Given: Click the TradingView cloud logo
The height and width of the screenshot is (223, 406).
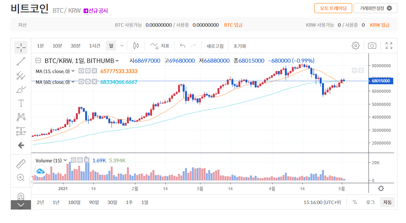Looking at the screenshot, I should click(x=40, y=171).
